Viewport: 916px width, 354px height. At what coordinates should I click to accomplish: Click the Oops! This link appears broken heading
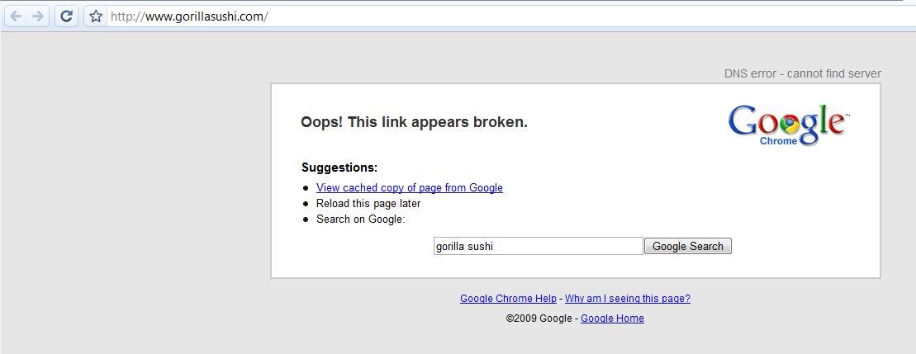click(x=414, y=122)
